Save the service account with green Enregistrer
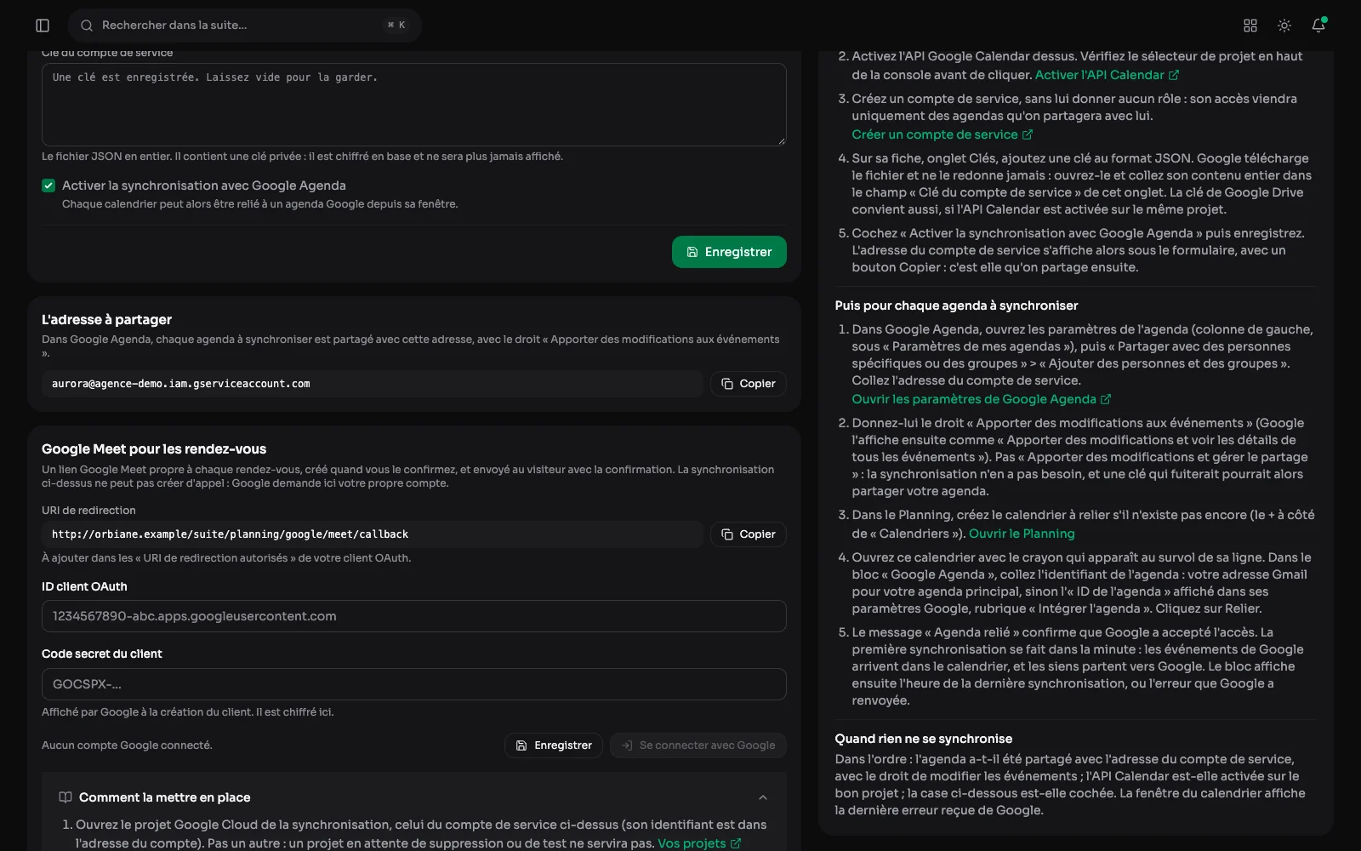 pos(729,252)
